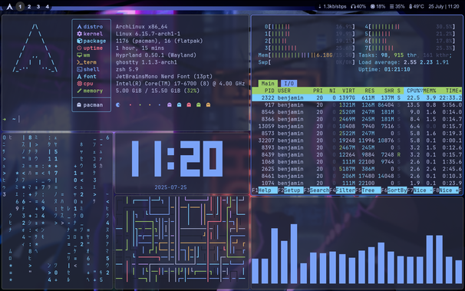This screenshot has width=465, height=291.
Task: Click the pacman icon in fastfetch color row
Action: point(118,104)
